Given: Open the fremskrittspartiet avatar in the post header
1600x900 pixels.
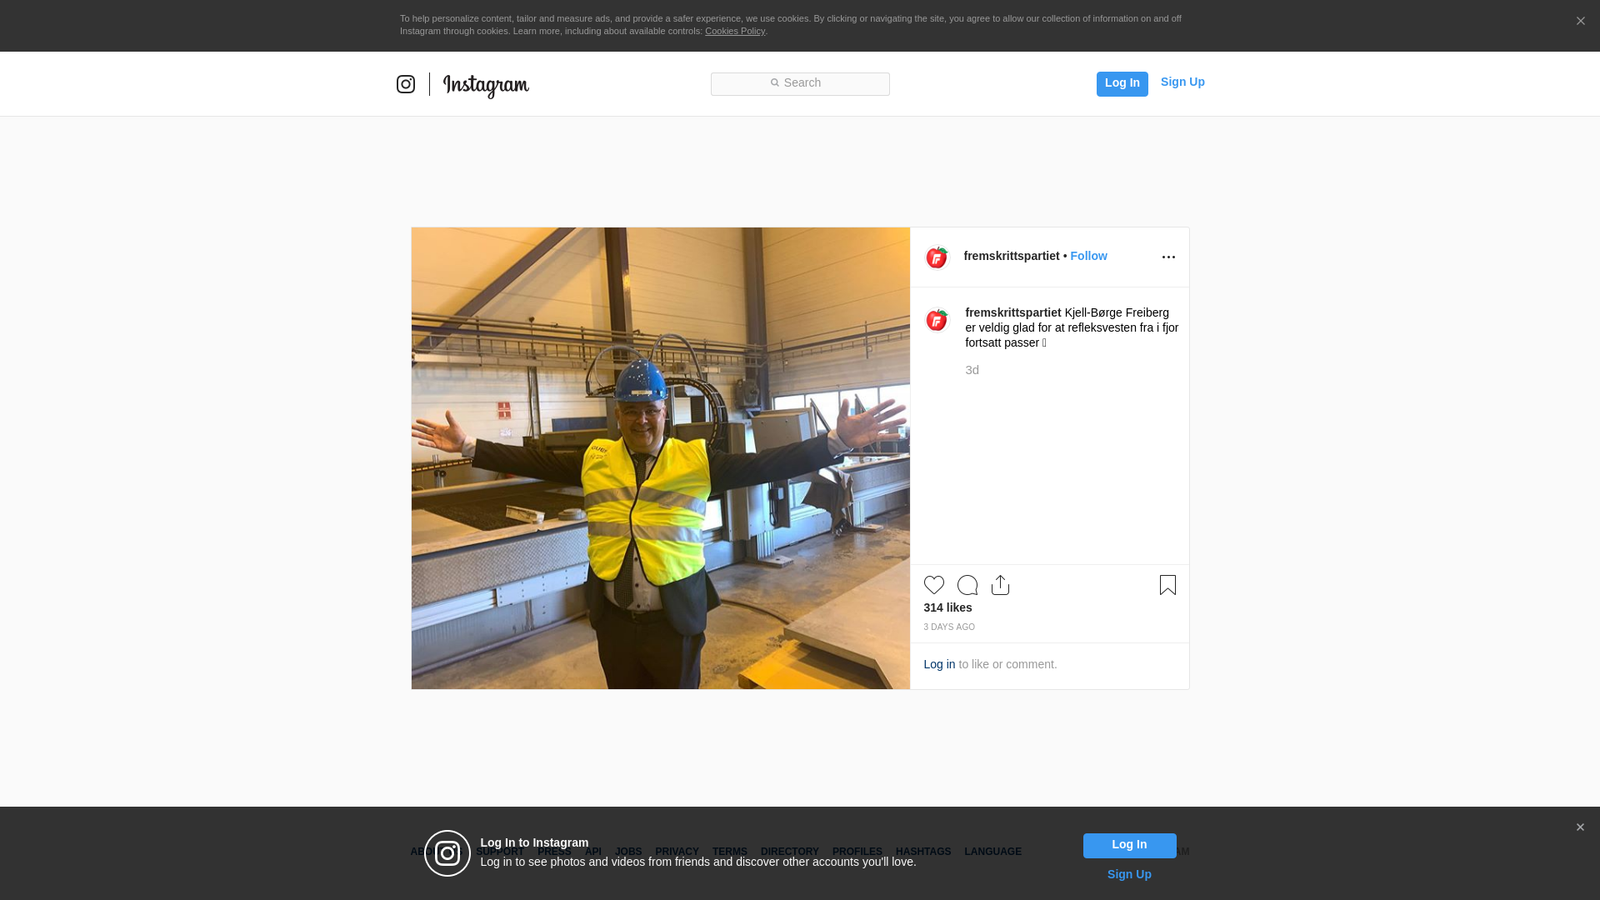Looking at the screenshot, I should click(x=937, y=257).
